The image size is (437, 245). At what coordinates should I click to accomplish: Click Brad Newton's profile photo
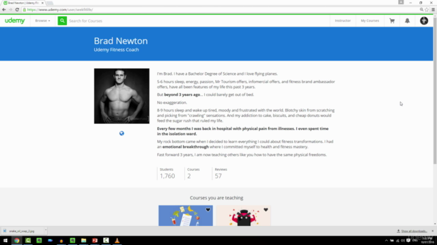click(x=122, y=96)
